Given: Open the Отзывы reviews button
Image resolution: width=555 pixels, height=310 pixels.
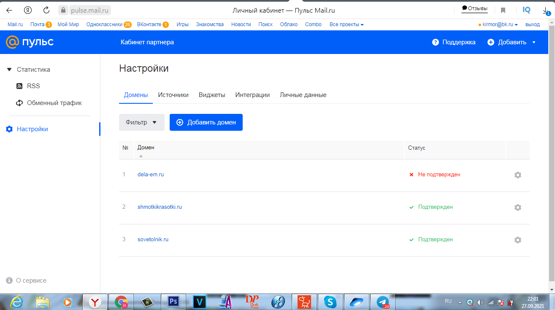Looking at the screenshot, I should [475, 8].
